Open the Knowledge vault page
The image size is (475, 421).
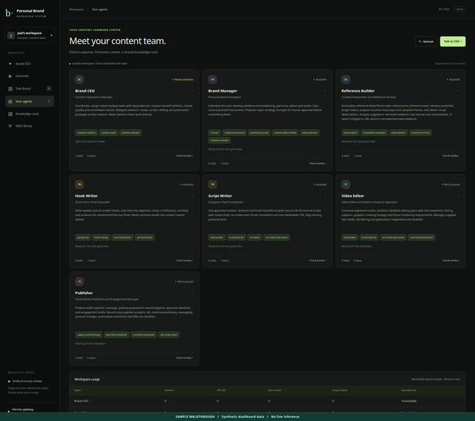click(x=29, y=114)
